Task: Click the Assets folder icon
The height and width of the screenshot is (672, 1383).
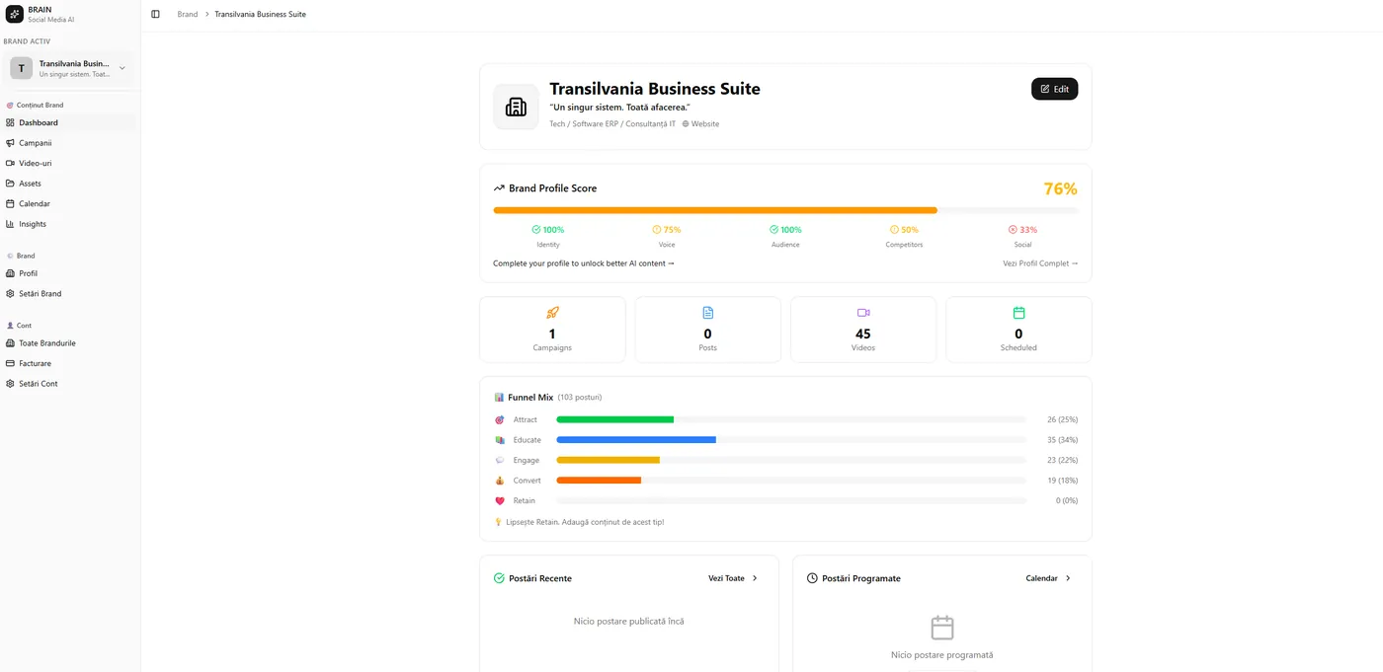Action: 10,184
